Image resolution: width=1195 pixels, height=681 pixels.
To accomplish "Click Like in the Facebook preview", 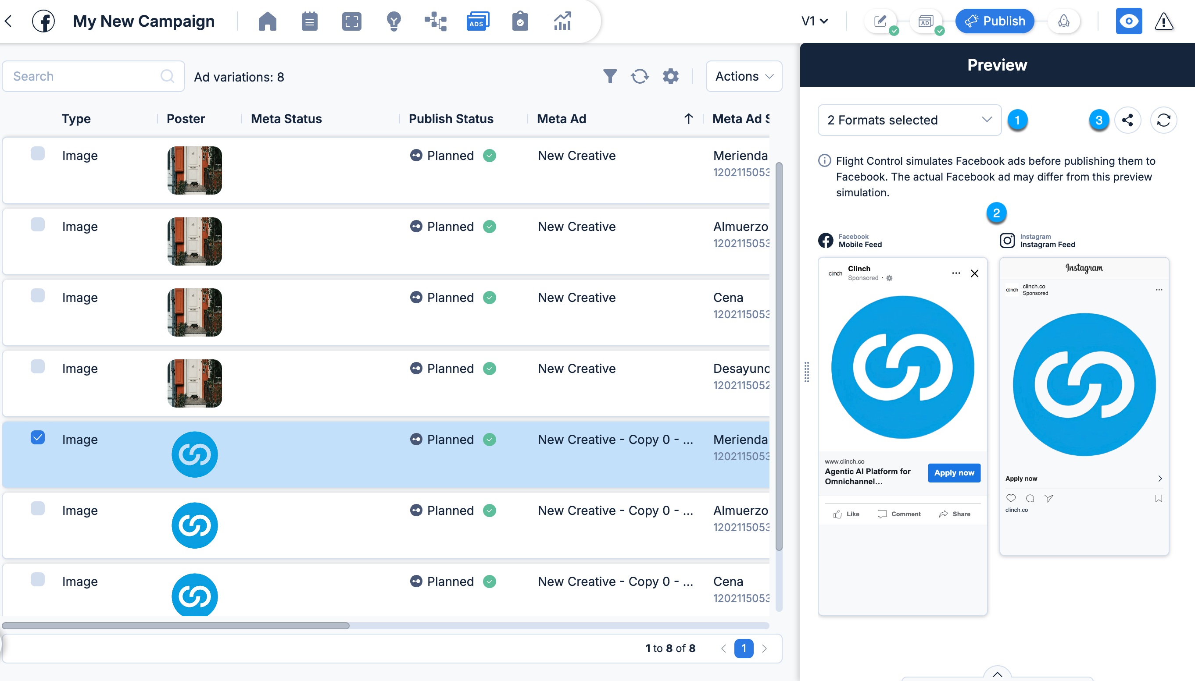I will 846,514.
